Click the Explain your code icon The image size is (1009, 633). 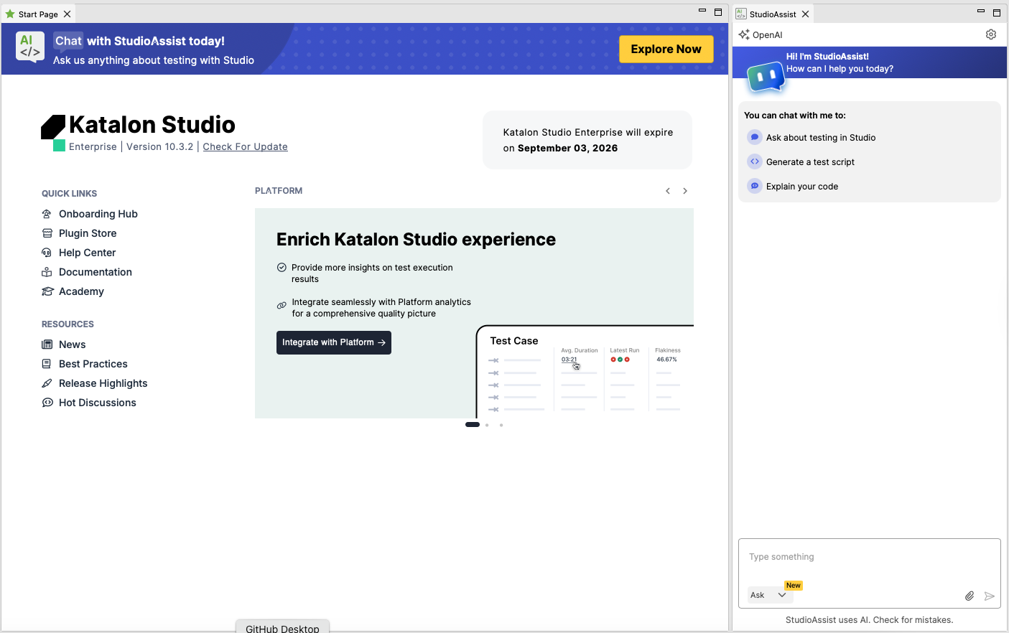coord(755,186)
